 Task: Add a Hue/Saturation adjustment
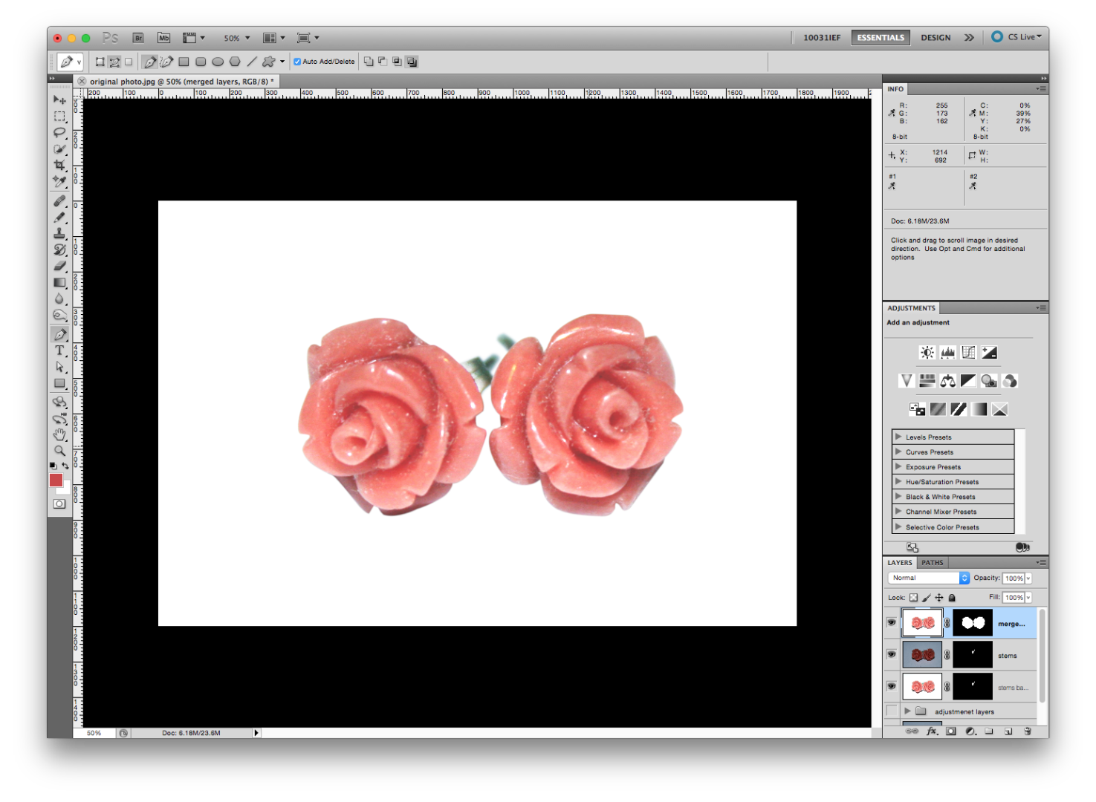click(x=927, y=380)
